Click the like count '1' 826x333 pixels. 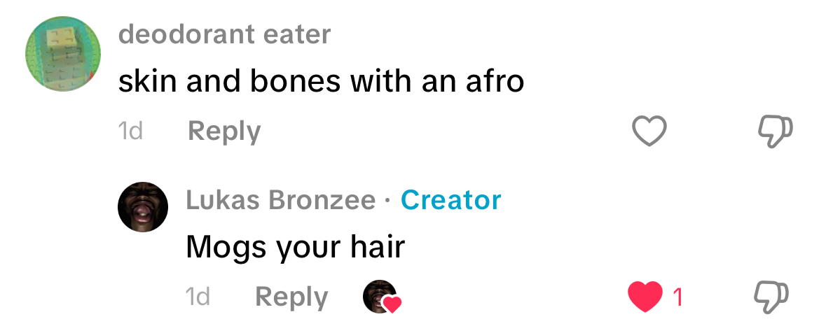coord(678,298)
